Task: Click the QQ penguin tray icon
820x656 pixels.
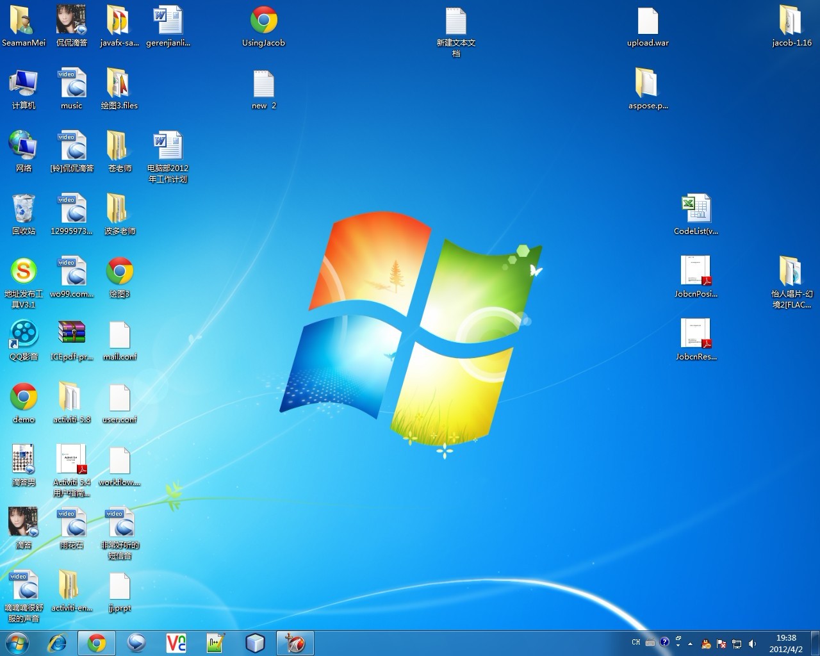Action: click(x=706, y=644)
